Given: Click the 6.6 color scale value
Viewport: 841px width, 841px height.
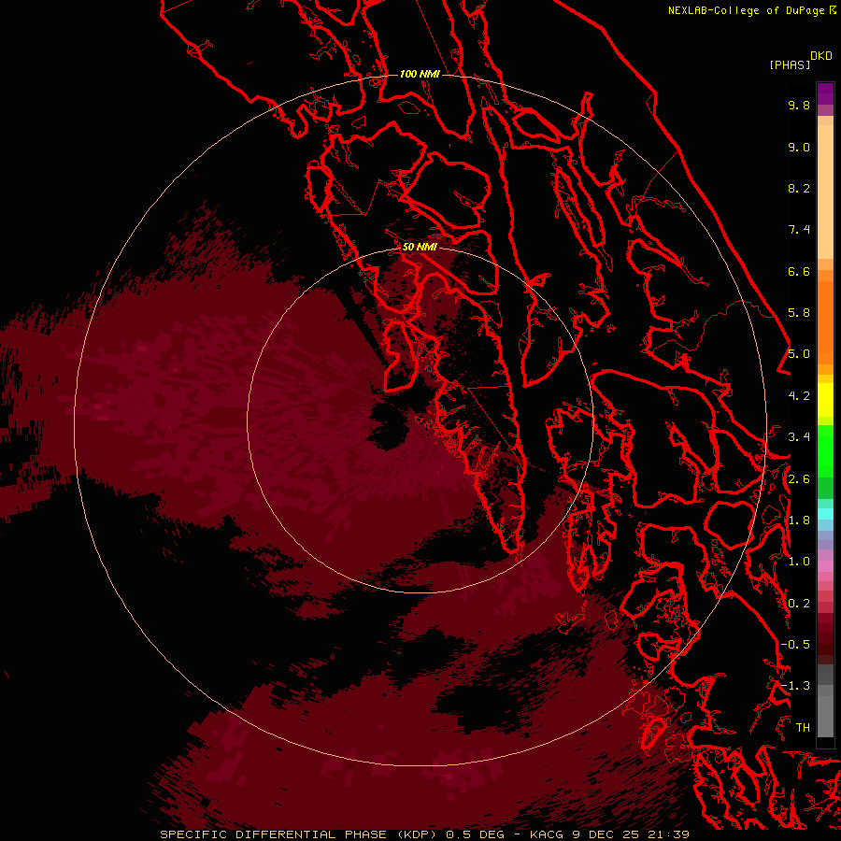Looking at the screenshot, I should click(x=799, y=271).
